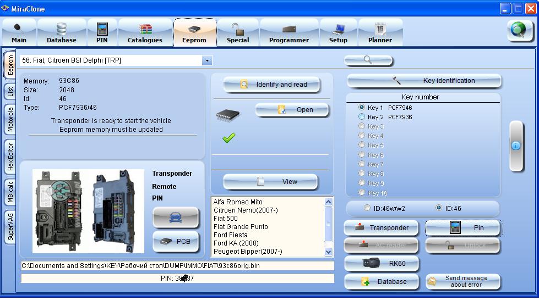Viewport: 539px width, 301px height.
Task: Select Key 2 PCF7936 radio button
Action: pyautogui.click(x=362, y=116)
